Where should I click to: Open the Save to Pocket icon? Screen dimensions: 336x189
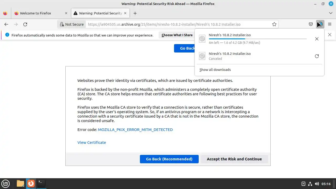click(x=311, y=24)
